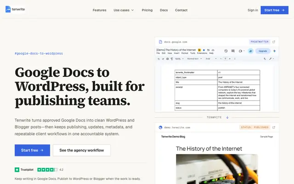Click Start free button in header
This screenshot has height=184, width=294.
pos(274,10)
